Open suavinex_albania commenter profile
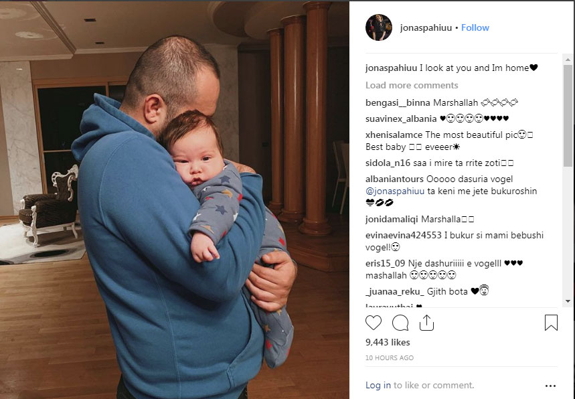Screen dimensions: 575x399 (401, 118)
